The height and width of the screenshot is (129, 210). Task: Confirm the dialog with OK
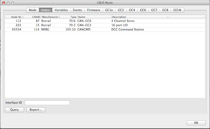click(196, 123)
